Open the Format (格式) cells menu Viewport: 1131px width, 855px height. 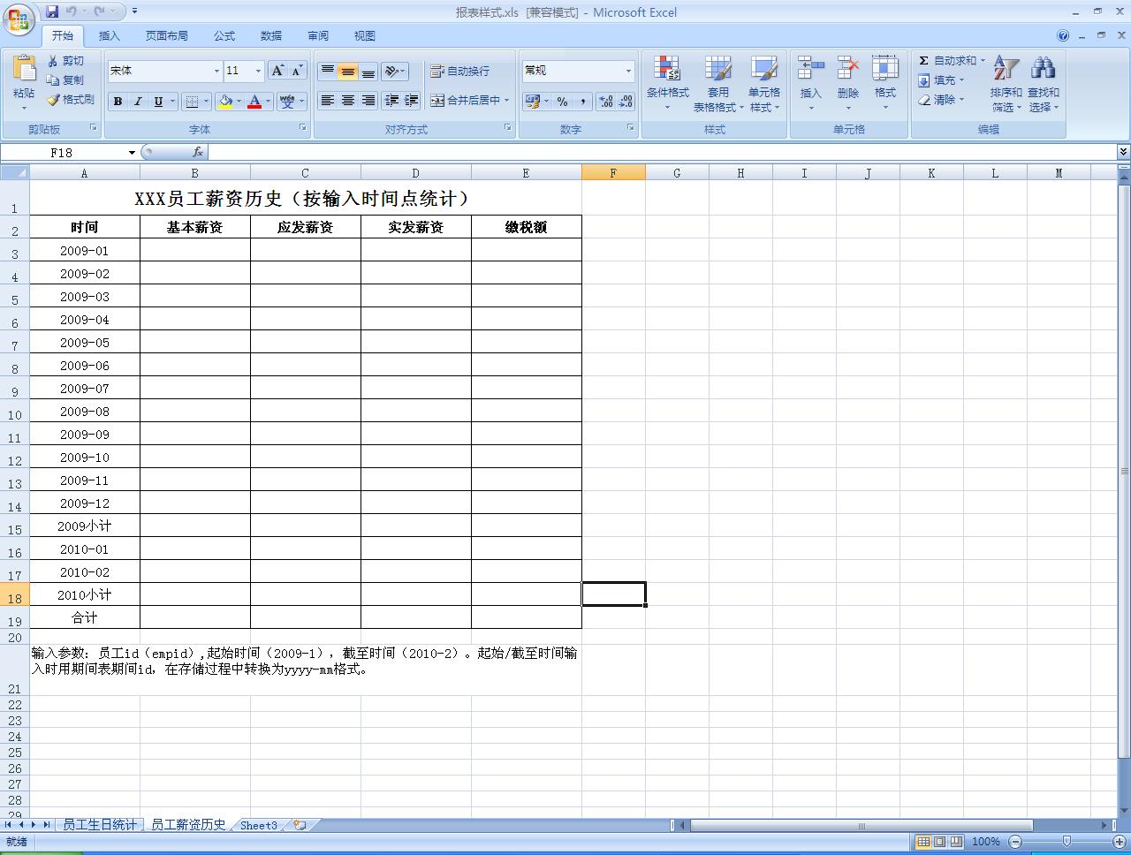tap(885, 84)
